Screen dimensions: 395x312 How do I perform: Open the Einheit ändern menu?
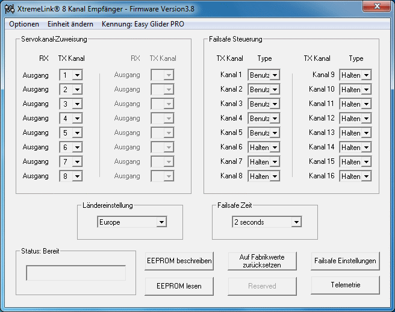[x=70, y=24]
